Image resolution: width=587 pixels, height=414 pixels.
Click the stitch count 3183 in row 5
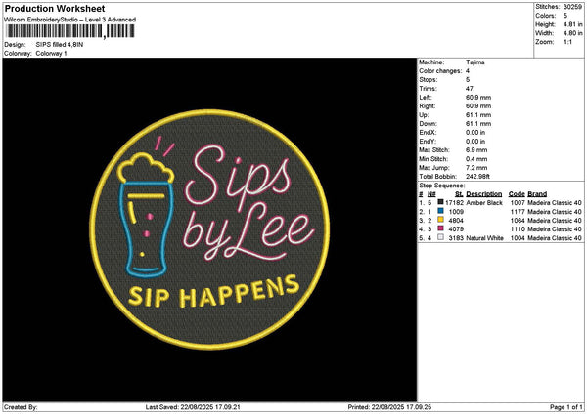pyautogui.click(x=456, y=238)
